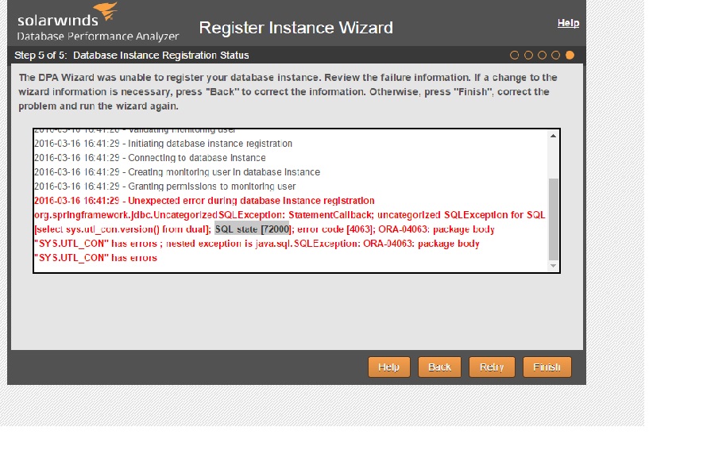Select 'Creating monitoring user in database instance' line

(177, 172)
